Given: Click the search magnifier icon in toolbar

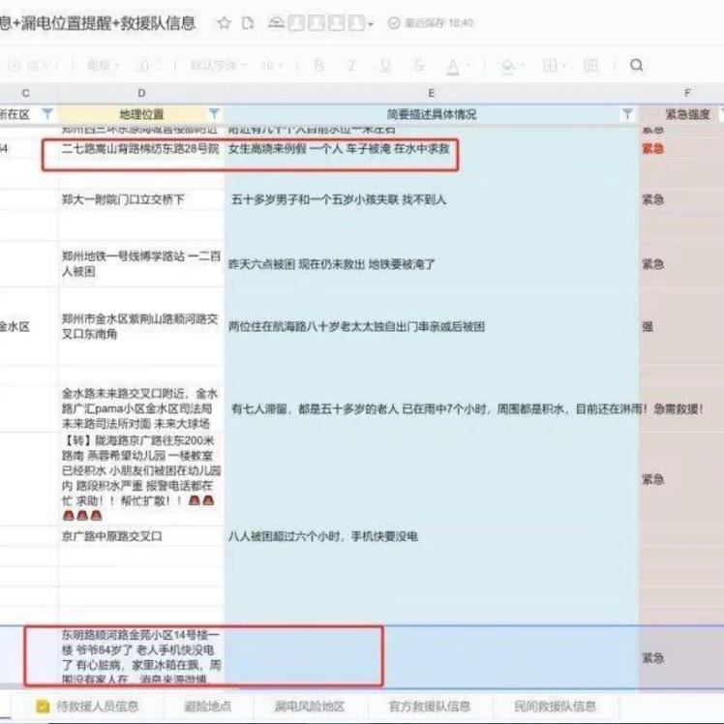Looking at the screenshot, I should pyautogui.click(x=637, y=66).
